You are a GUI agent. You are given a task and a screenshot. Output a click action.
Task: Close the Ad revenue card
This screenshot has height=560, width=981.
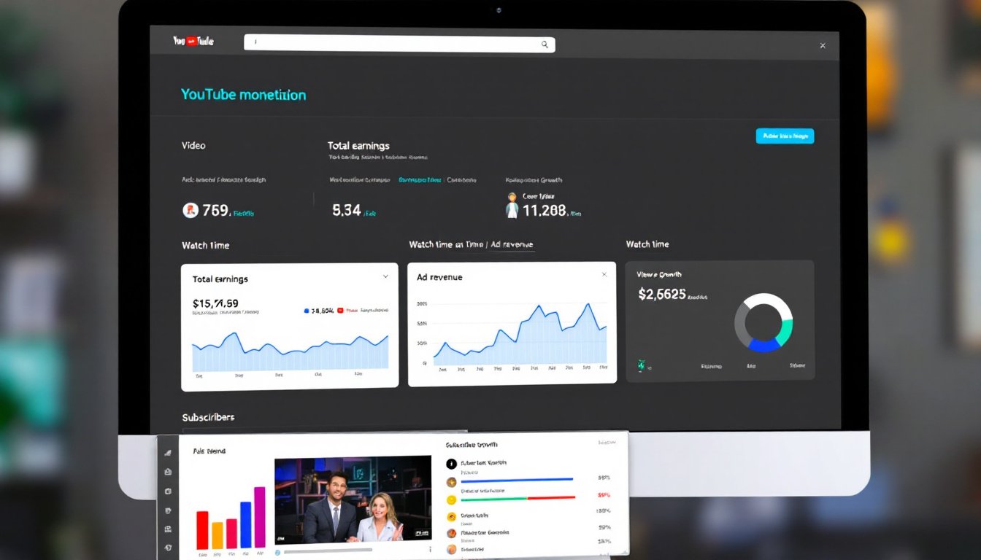tap(604, 275)
